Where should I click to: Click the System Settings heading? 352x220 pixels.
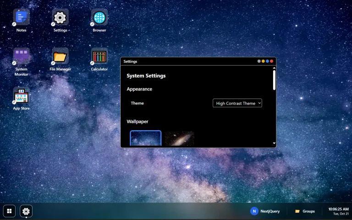pyautogui.click(x=146, y=76)
